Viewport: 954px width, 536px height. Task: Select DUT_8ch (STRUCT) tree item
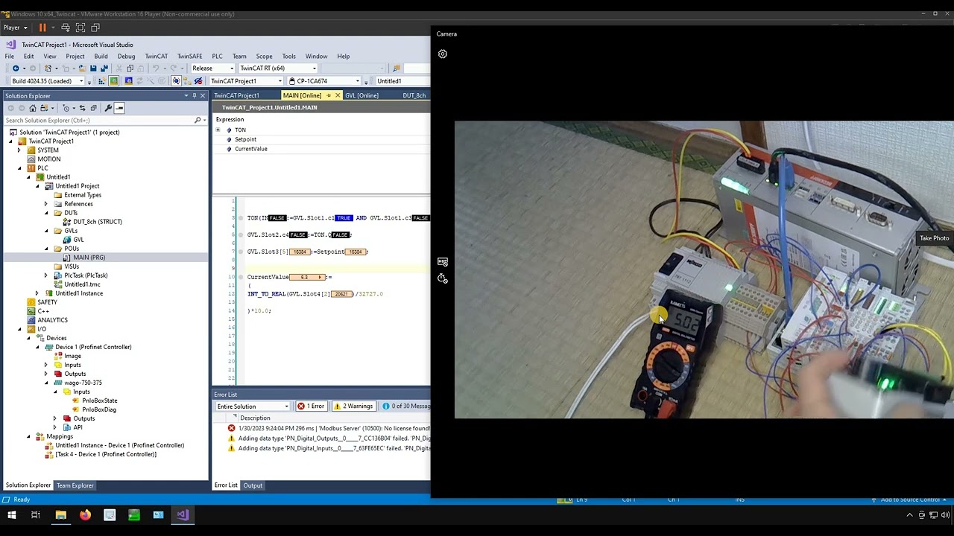[98, 222]
